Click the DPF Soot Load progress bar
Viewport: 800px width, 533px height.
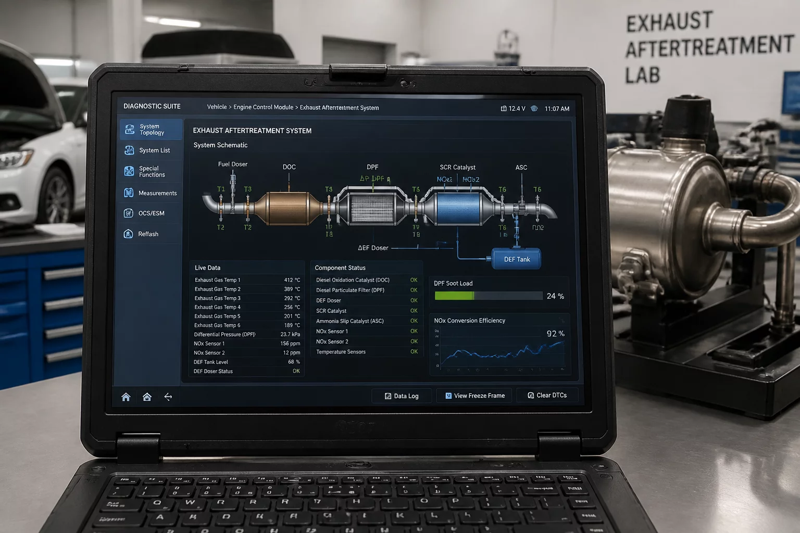click(x=489, y=296)
